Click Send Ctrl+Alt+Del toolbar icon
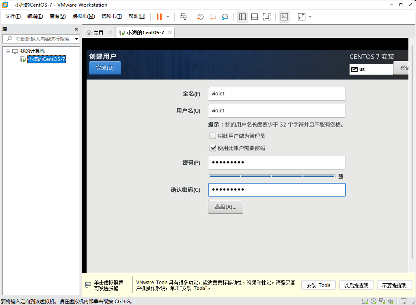The height and width of the screenshot is (305, 416). 183,17
